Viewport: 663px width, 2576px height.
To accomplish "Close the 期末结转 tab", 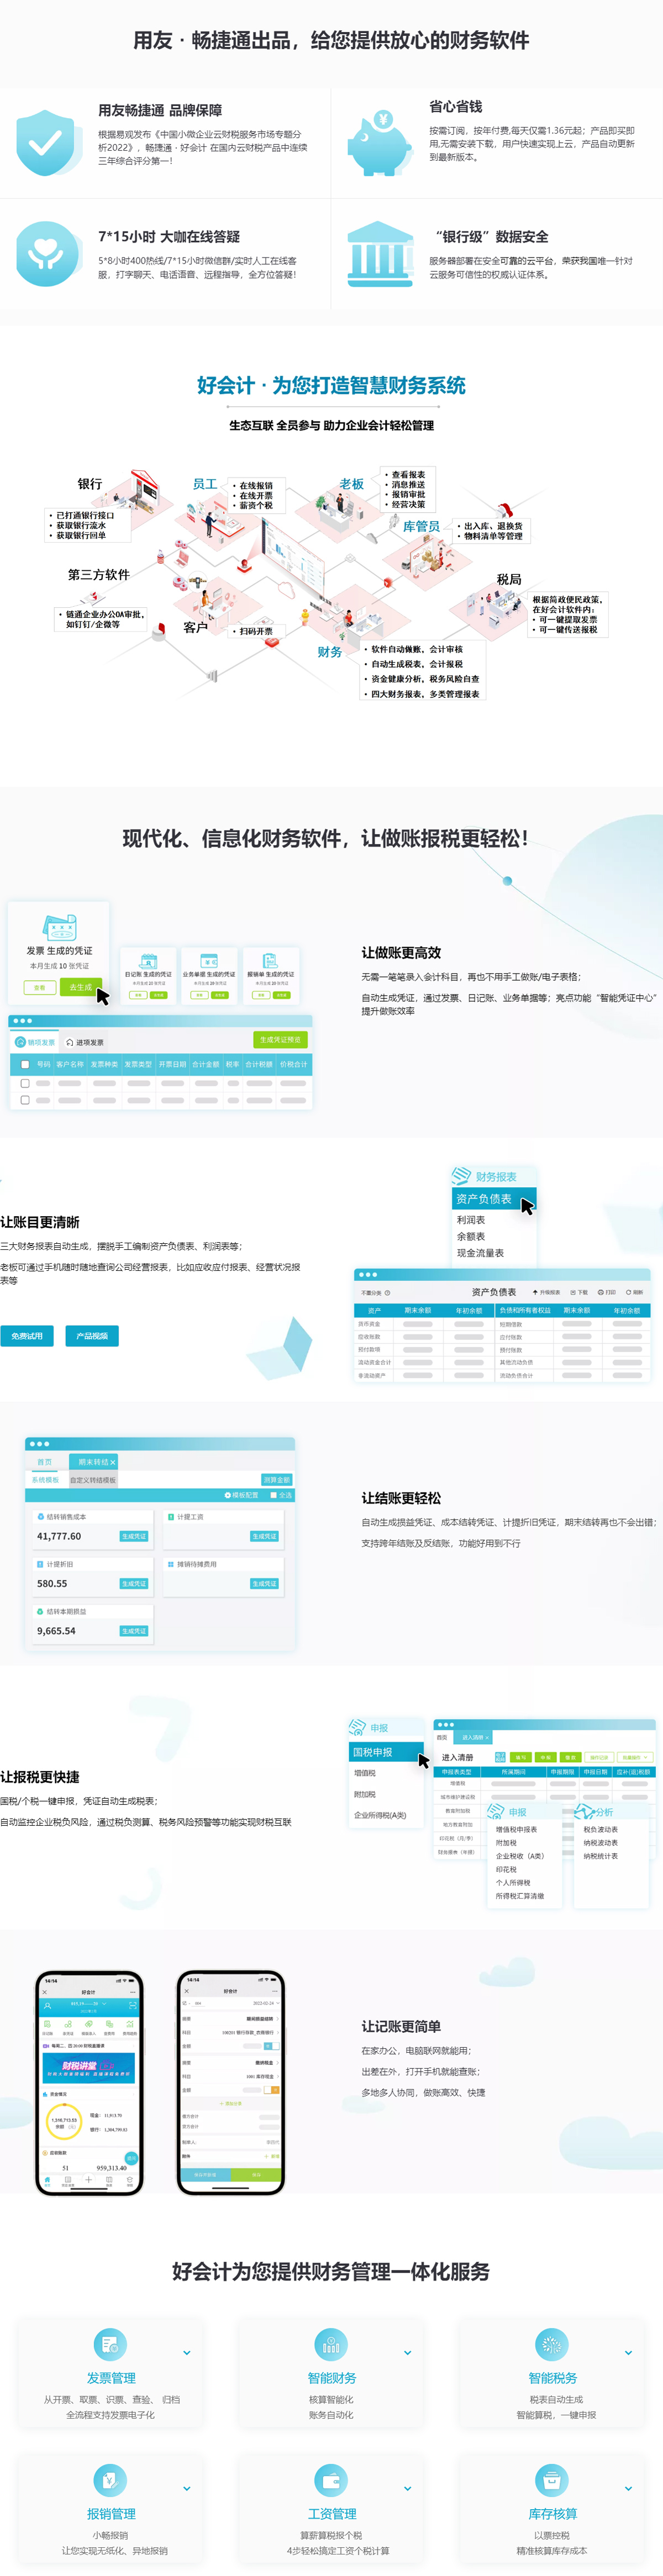I will (113, 1462).
